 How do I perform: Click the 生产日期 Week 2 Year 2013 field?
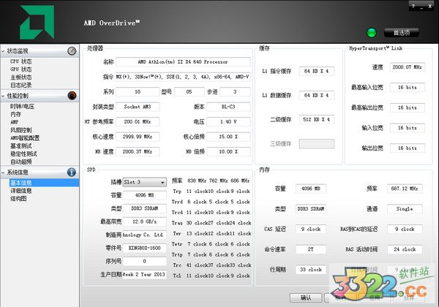click(x=144, y=274)
